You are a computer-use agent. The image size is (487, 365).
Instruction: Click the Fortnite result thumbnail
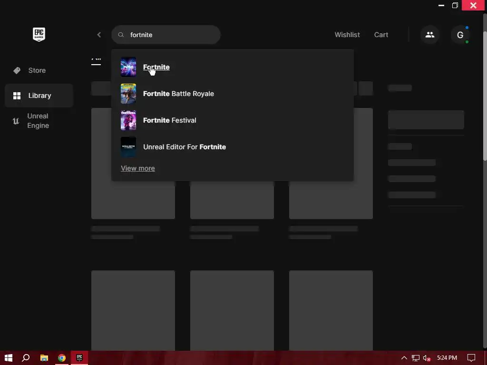tap(128, 67)
